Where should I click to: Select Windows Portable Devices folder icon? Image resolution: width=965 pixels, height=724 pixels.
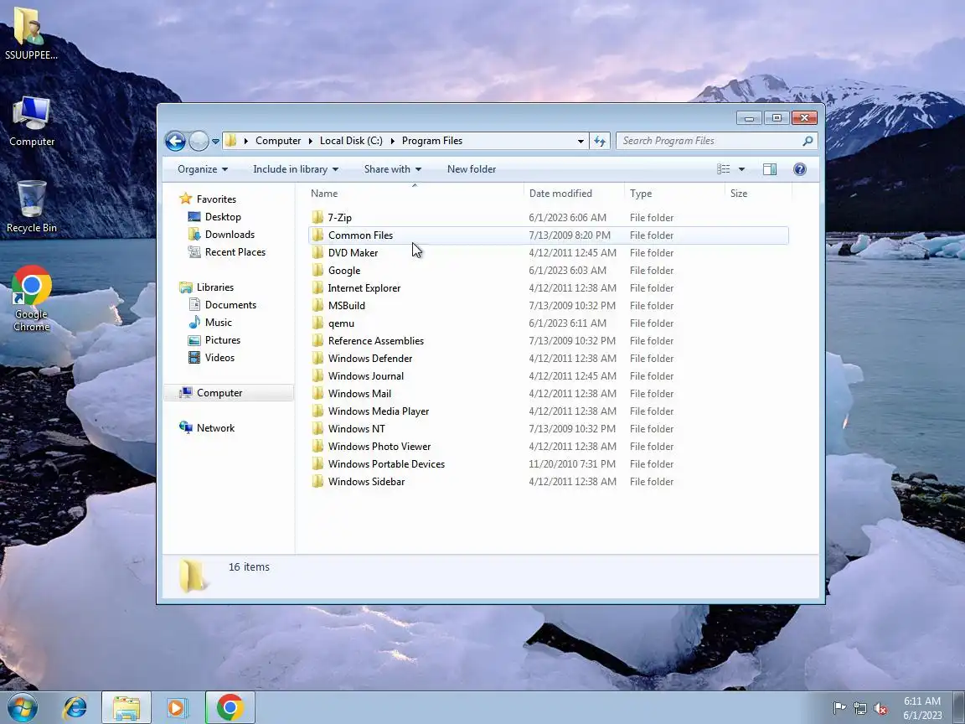[x=317, y=463]
